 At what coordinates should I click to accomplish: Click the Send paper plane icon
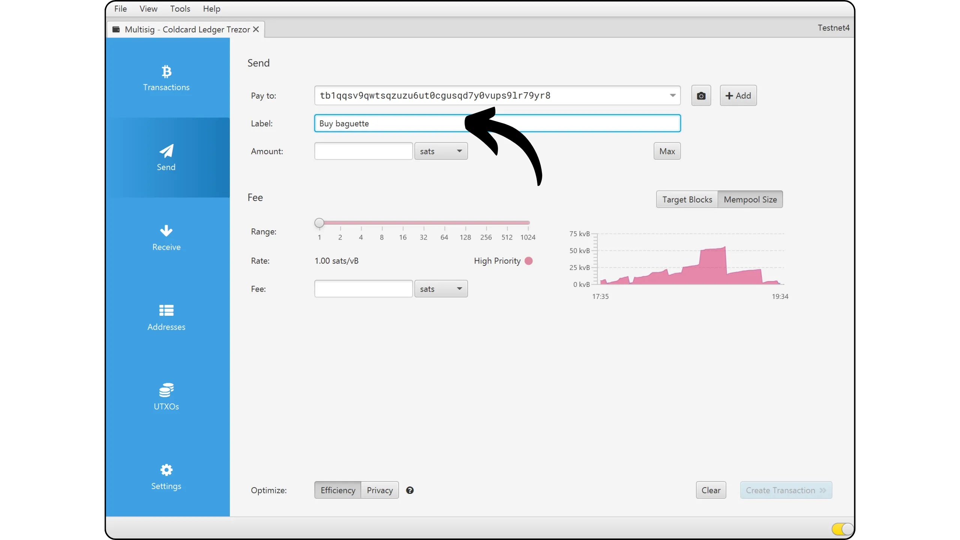(x=166, y=151)
